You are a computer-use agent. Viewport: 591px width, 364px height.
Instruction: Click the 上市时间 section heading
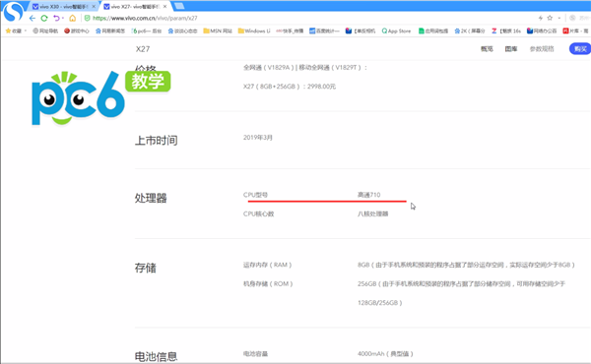tap(156, 141)
